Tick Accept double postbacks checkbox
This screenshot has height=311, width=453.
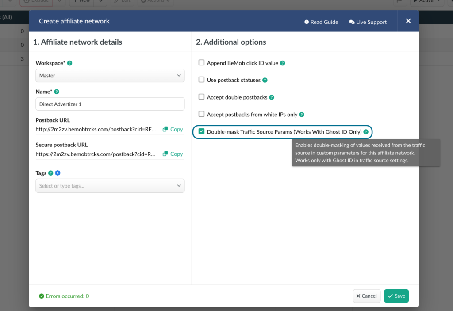pos(202,97)
